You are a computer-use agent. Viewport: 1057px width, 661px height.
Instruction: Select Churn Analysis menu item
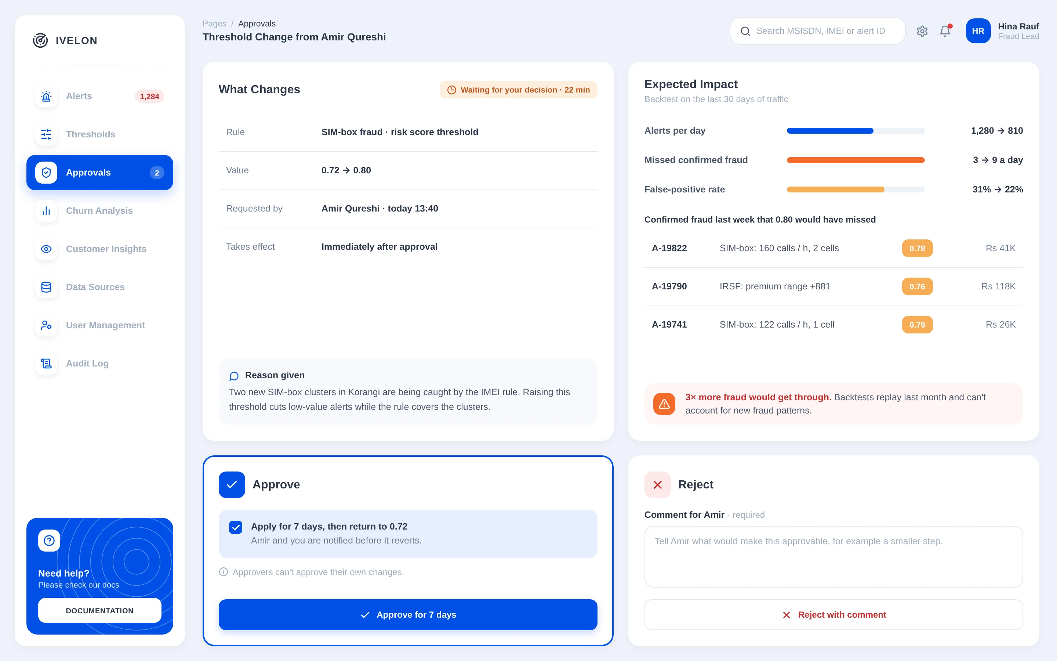99,211
